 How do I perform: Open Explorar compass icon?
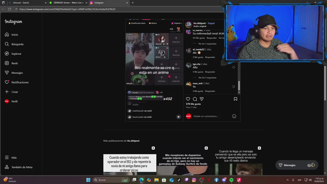(x=7, y=54)
